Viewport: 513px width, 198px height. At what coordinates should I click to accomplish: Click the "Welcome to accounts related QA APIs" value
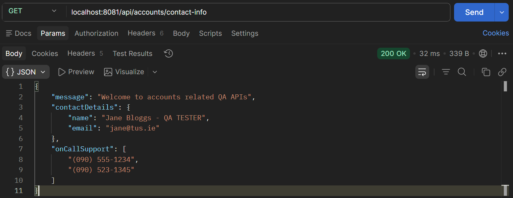click(175, 97)
